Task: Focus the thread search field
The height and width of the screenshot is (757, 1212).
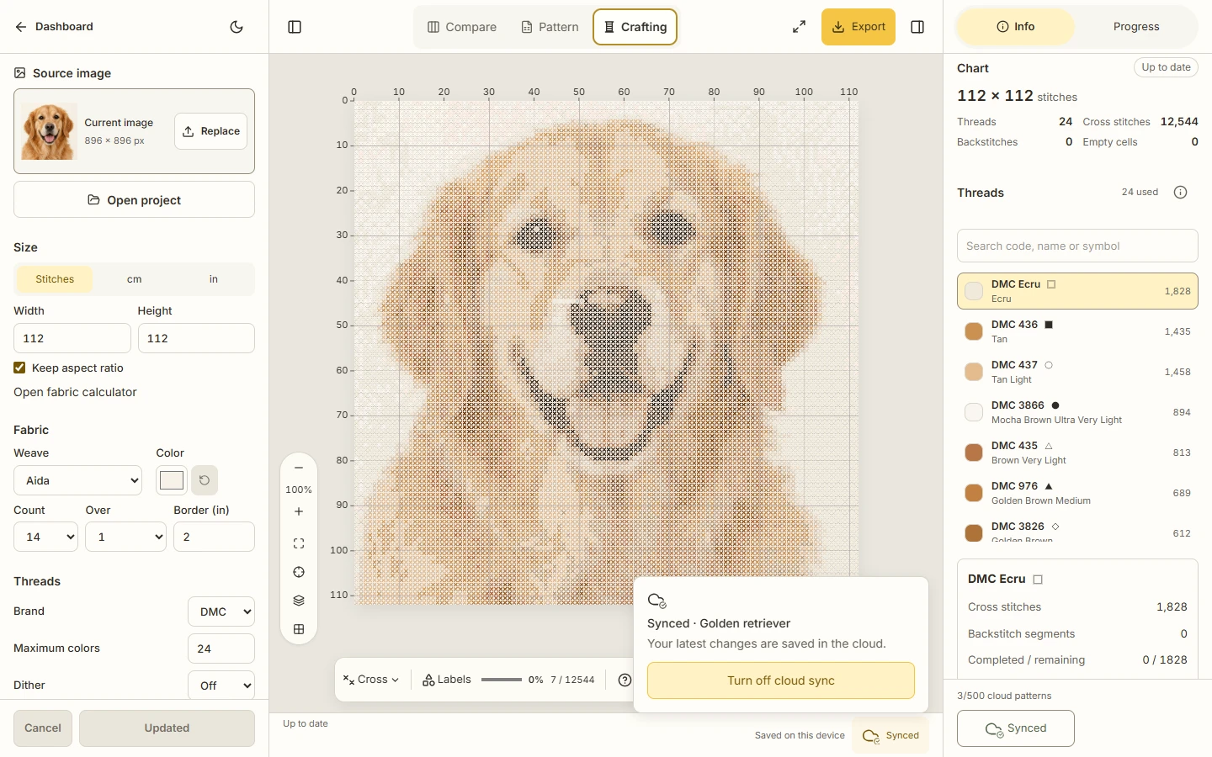Action: (x=1077, y=246)
